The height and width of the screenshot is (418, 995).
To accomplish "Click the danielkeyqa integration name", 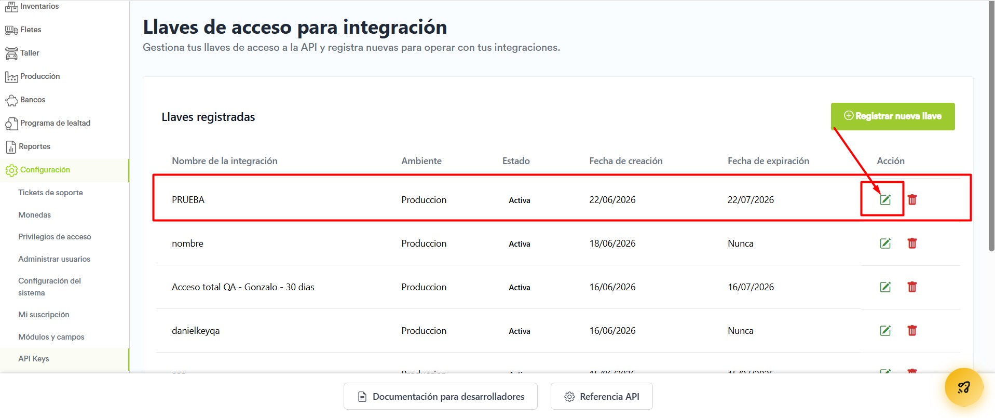I will tap(196, 331).
